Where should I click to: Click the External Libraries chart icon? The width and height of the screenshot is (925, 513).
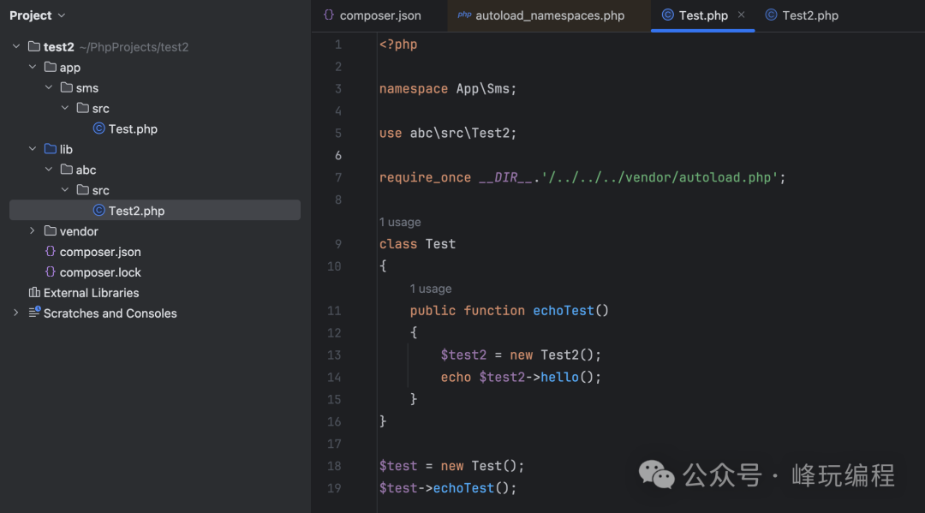34,294
